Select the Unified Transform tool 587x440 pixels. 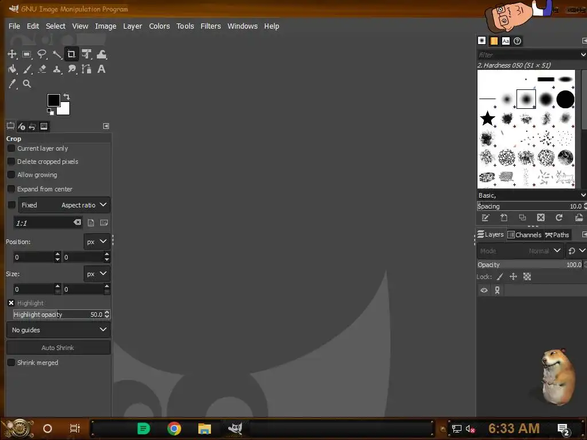tap(87, 54)
